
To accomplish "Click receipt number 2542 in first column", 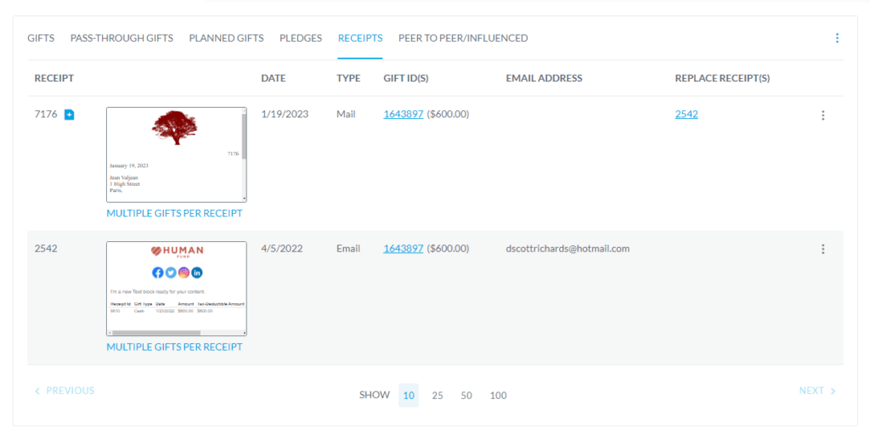I will click(x=46, y=248).
